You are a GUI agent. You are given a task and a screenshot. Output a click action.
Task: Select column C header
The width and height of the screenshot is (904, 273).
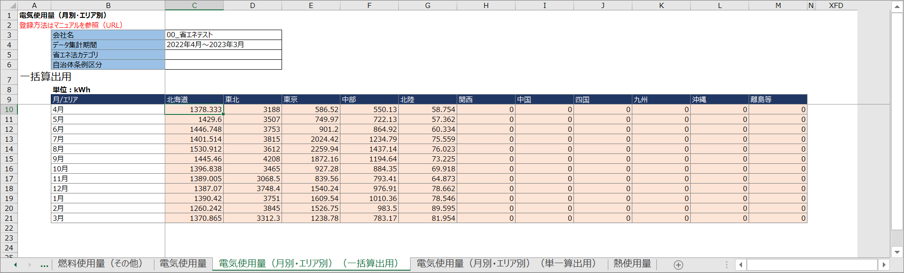pyautogui.click(x=194, y=6)
